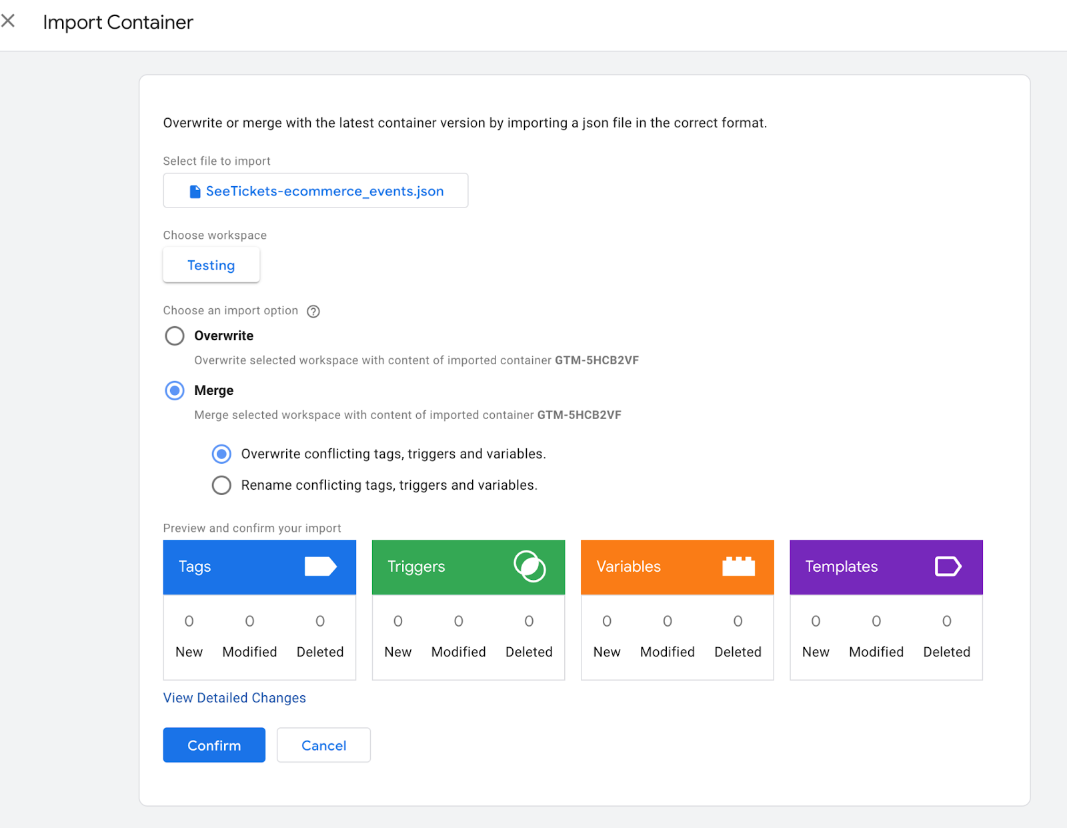This screenshot has width=1067, height=828.
Task: Click 'Preview and confirm your import' label
Action: [252, 528]
